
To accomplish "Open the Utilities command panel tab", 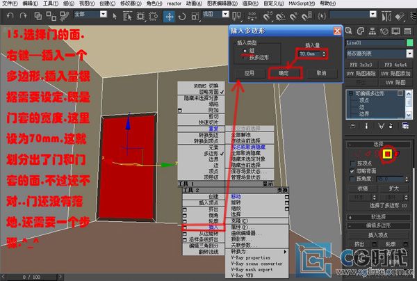I will [407, 31].
